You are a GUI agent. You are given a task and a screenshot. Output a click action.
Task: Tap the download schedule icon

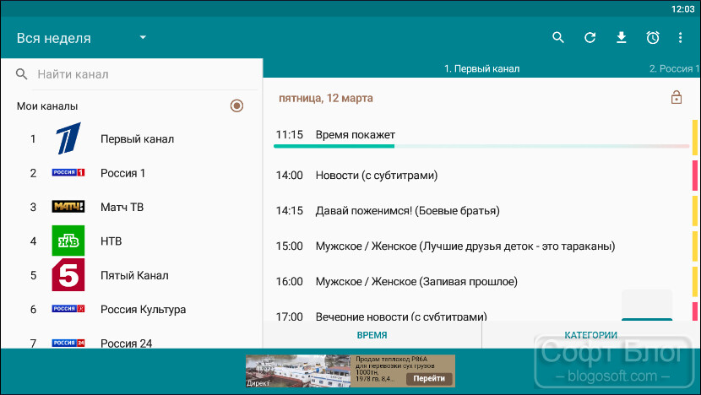621,37
